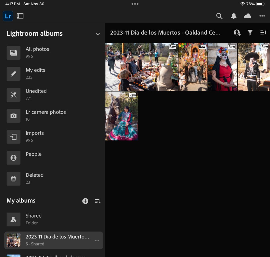Open notifications bell icon
Viewport: 270px width, 257px height.
tap(234, 16)
